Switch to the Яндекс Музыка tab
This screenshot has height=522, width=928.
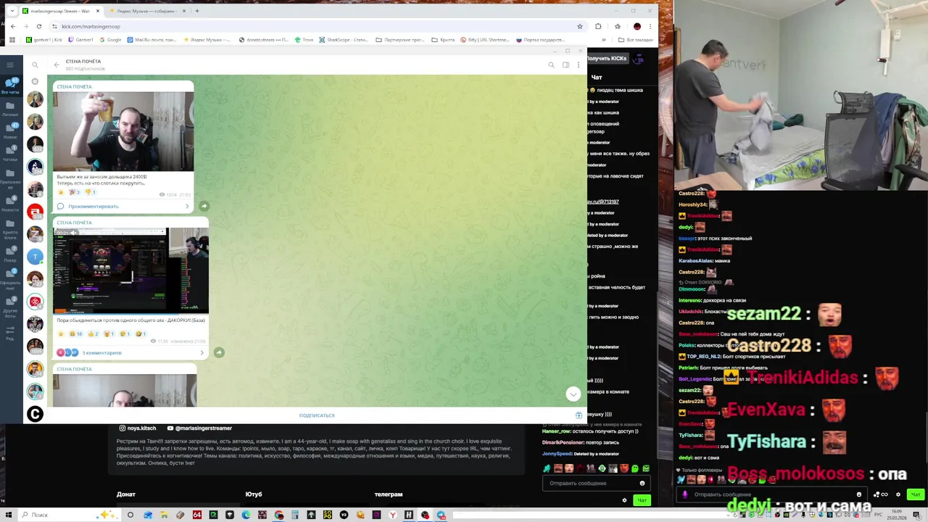click(x=147, y=11)
